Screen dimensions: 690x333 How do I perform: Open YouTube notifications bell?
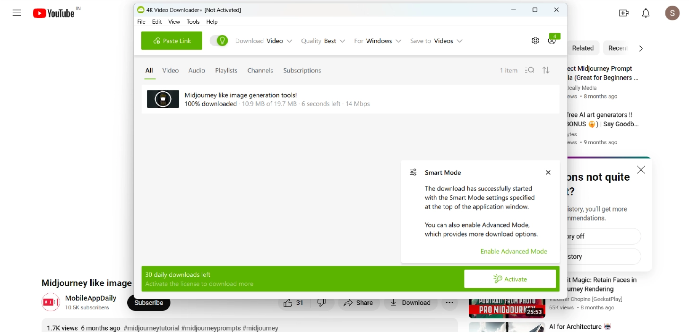pos(646,13)
